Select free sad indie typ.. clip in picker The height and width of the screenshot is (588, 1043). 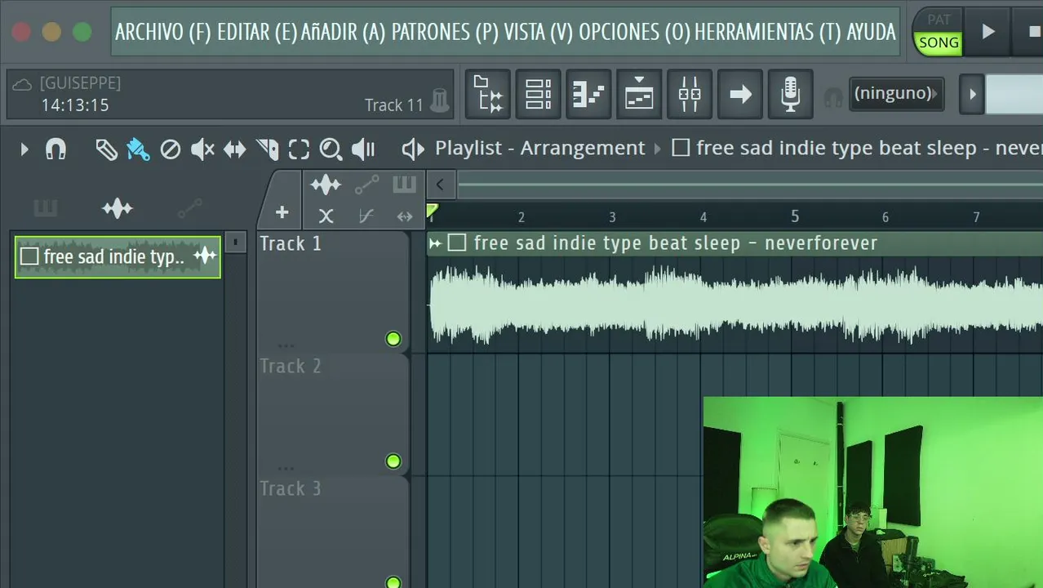click(x=118, y=256)
